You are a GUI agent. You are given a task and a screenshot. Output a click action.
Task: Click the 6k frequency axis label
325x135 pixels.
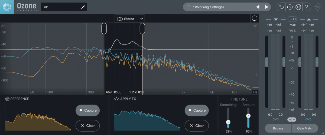point(212,92)
